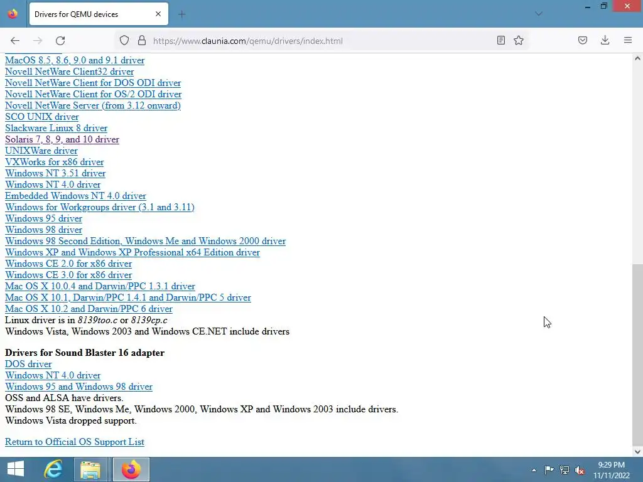Open Windows CE 3.0 for x86 driver

(x=68, y=275)
